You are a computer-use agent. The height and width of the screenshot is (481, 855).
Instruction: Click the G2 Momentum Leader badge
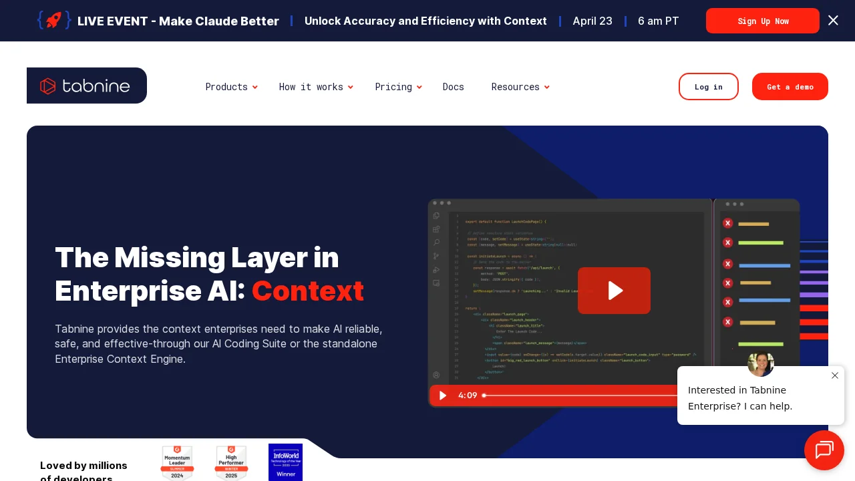pos(177,462)
